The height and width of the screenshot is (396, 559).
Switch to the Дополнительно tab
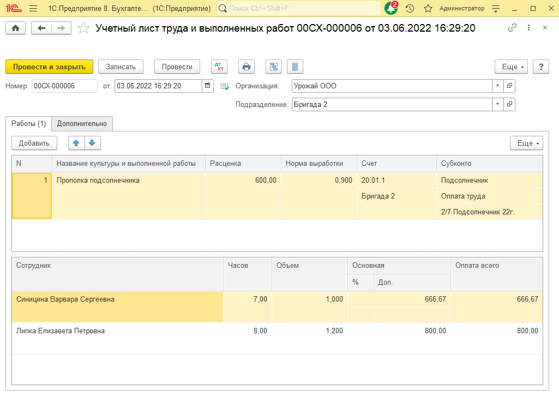click(x=82, y=124)
